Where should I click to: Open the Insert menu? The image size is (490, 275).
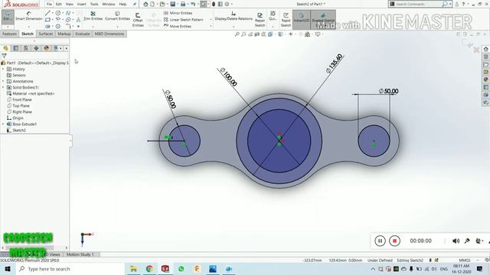82,4
